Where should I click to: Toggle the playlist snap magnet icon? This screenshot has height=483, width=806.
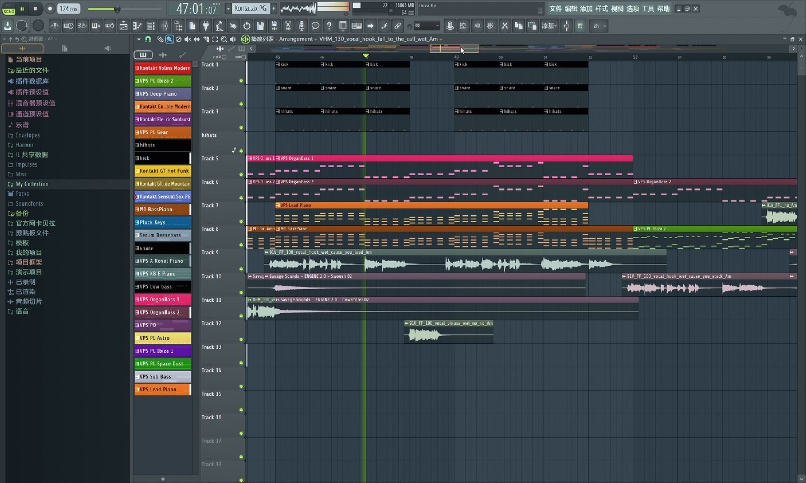tap(148, 39)
